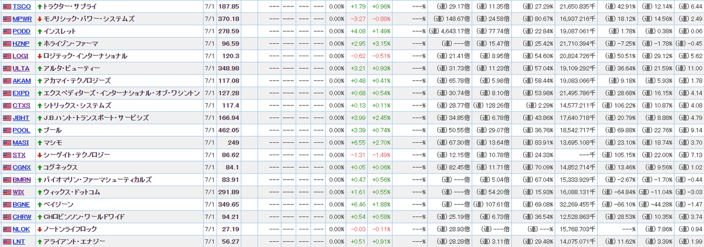Open the LNT ticker link

19,241
